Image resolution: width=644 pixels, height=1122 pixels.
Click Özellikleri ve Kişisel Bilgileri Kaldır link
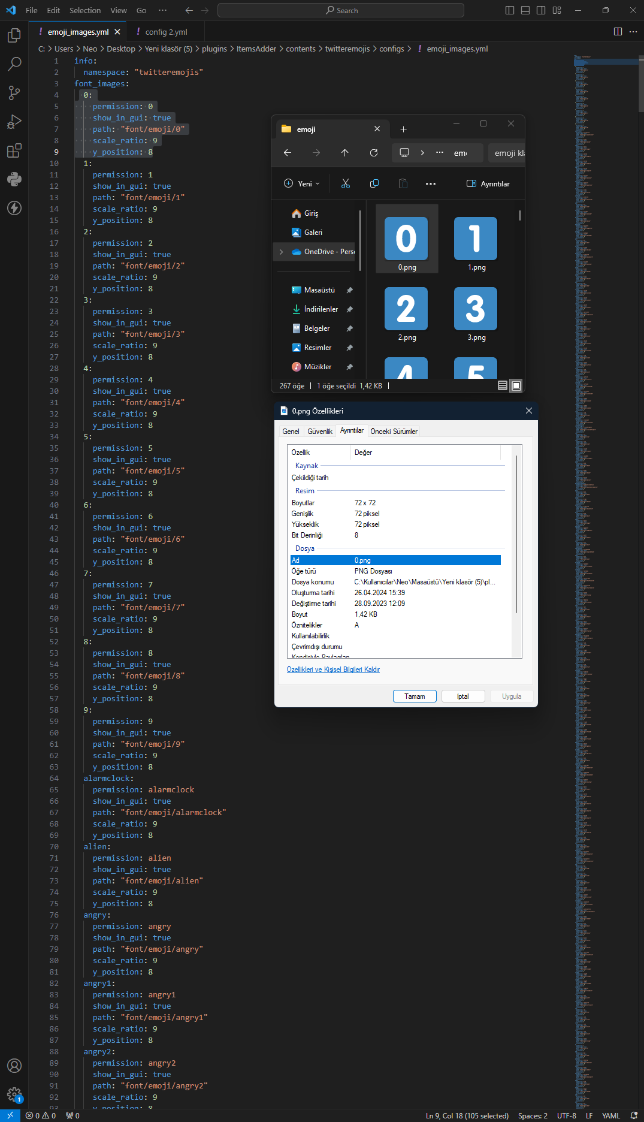point(333,669)
